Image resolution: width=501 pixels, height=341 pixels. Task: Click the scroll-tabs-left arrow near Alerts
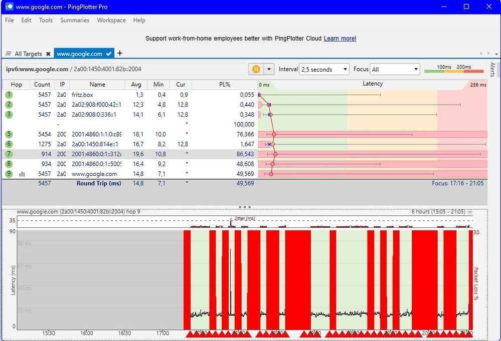481,54
